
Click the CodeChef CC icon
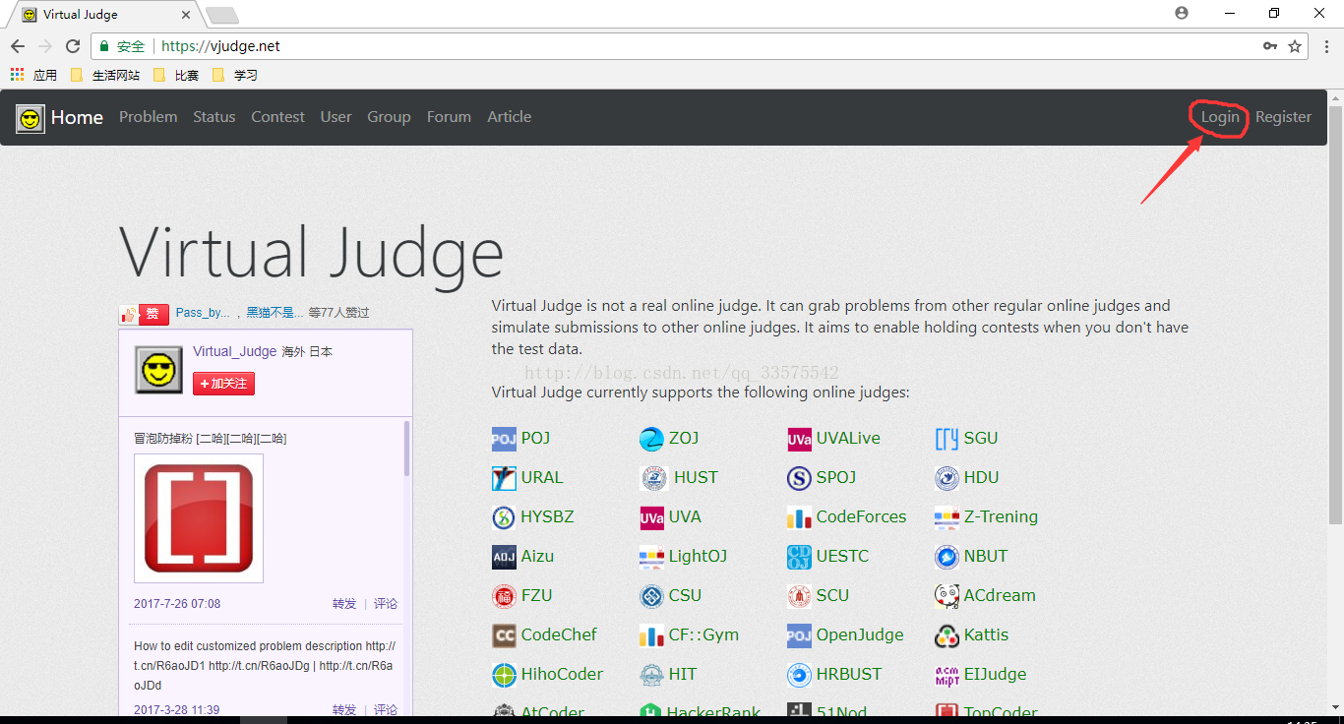click(504, 635)
